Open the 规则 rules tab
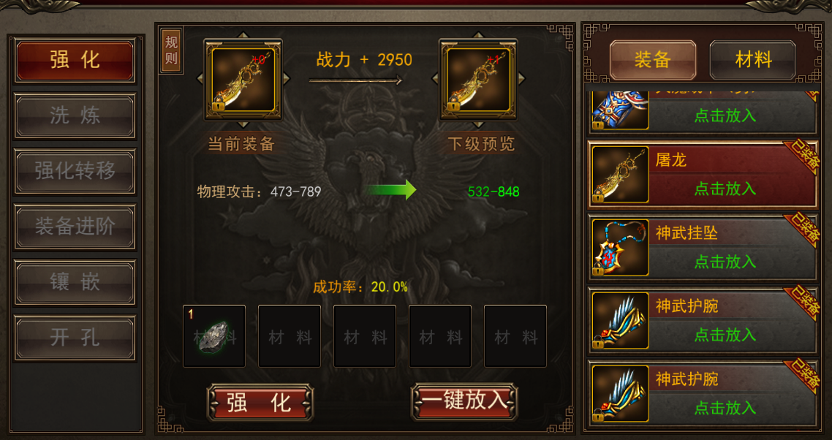832x440 pixels. click(171, 50)
